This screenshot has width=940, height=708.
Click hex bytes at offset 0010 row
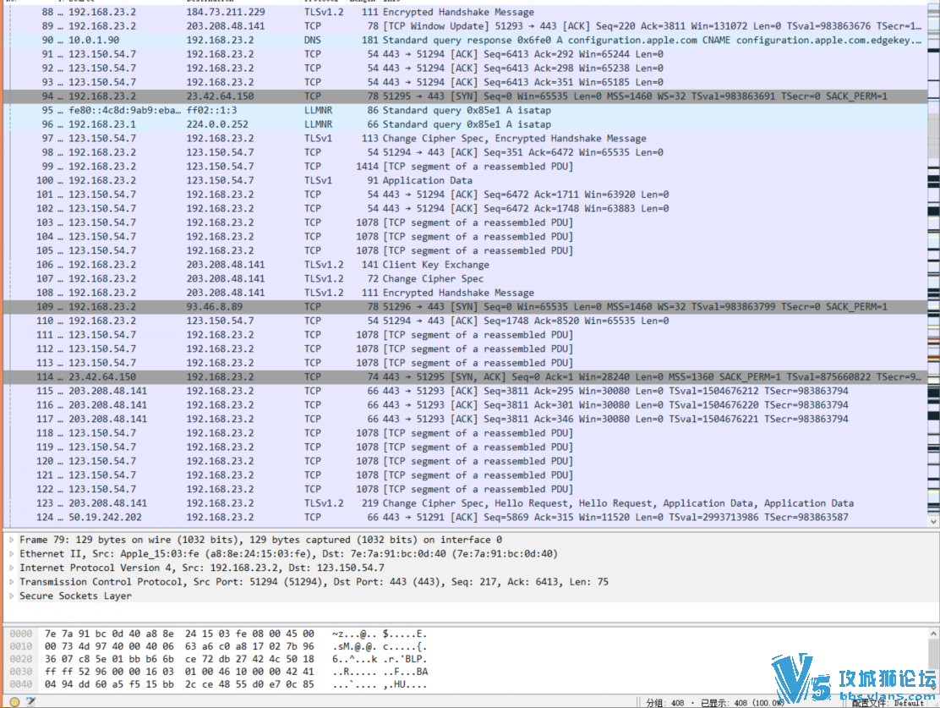tap(179, 646)
